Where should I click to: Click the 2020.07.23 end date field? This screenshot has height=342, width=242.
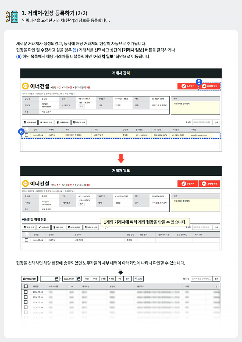tap(70, 279)
